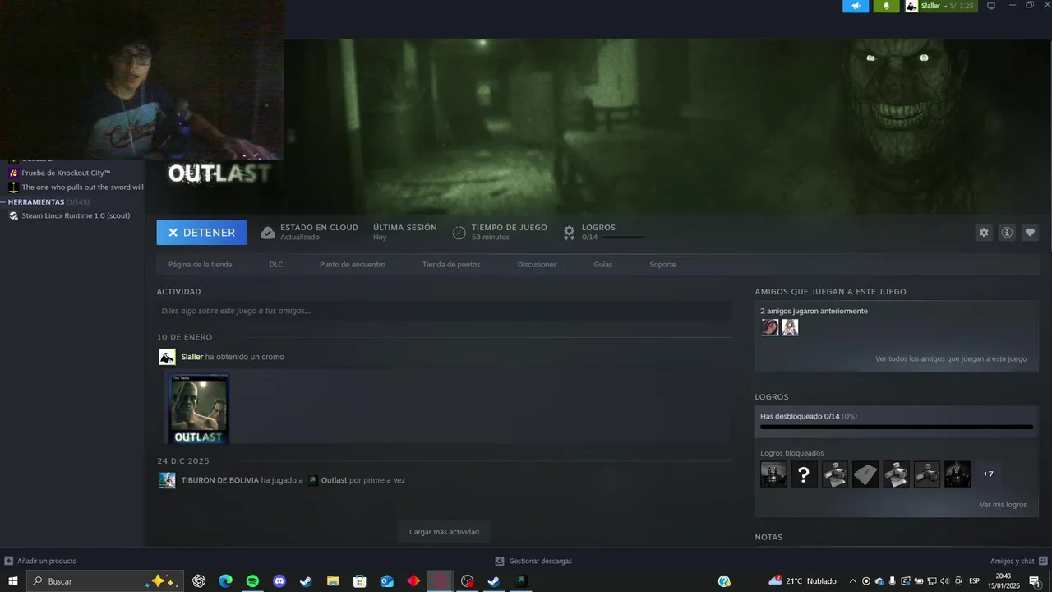
Task: Click the 21°C Nublado weather widget
Action: [803, 581]
